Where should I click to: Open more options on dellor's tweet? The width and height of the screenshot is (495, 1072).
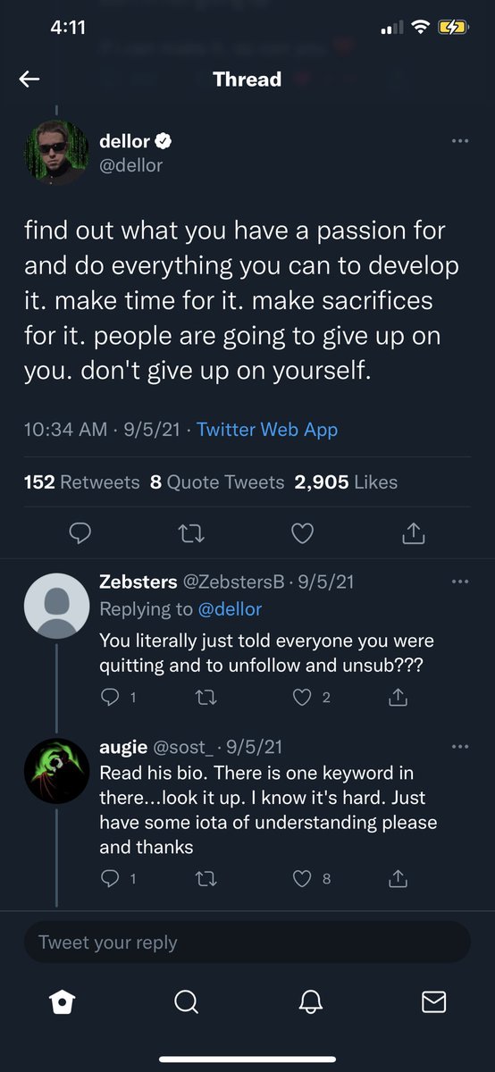pos(460,141)
